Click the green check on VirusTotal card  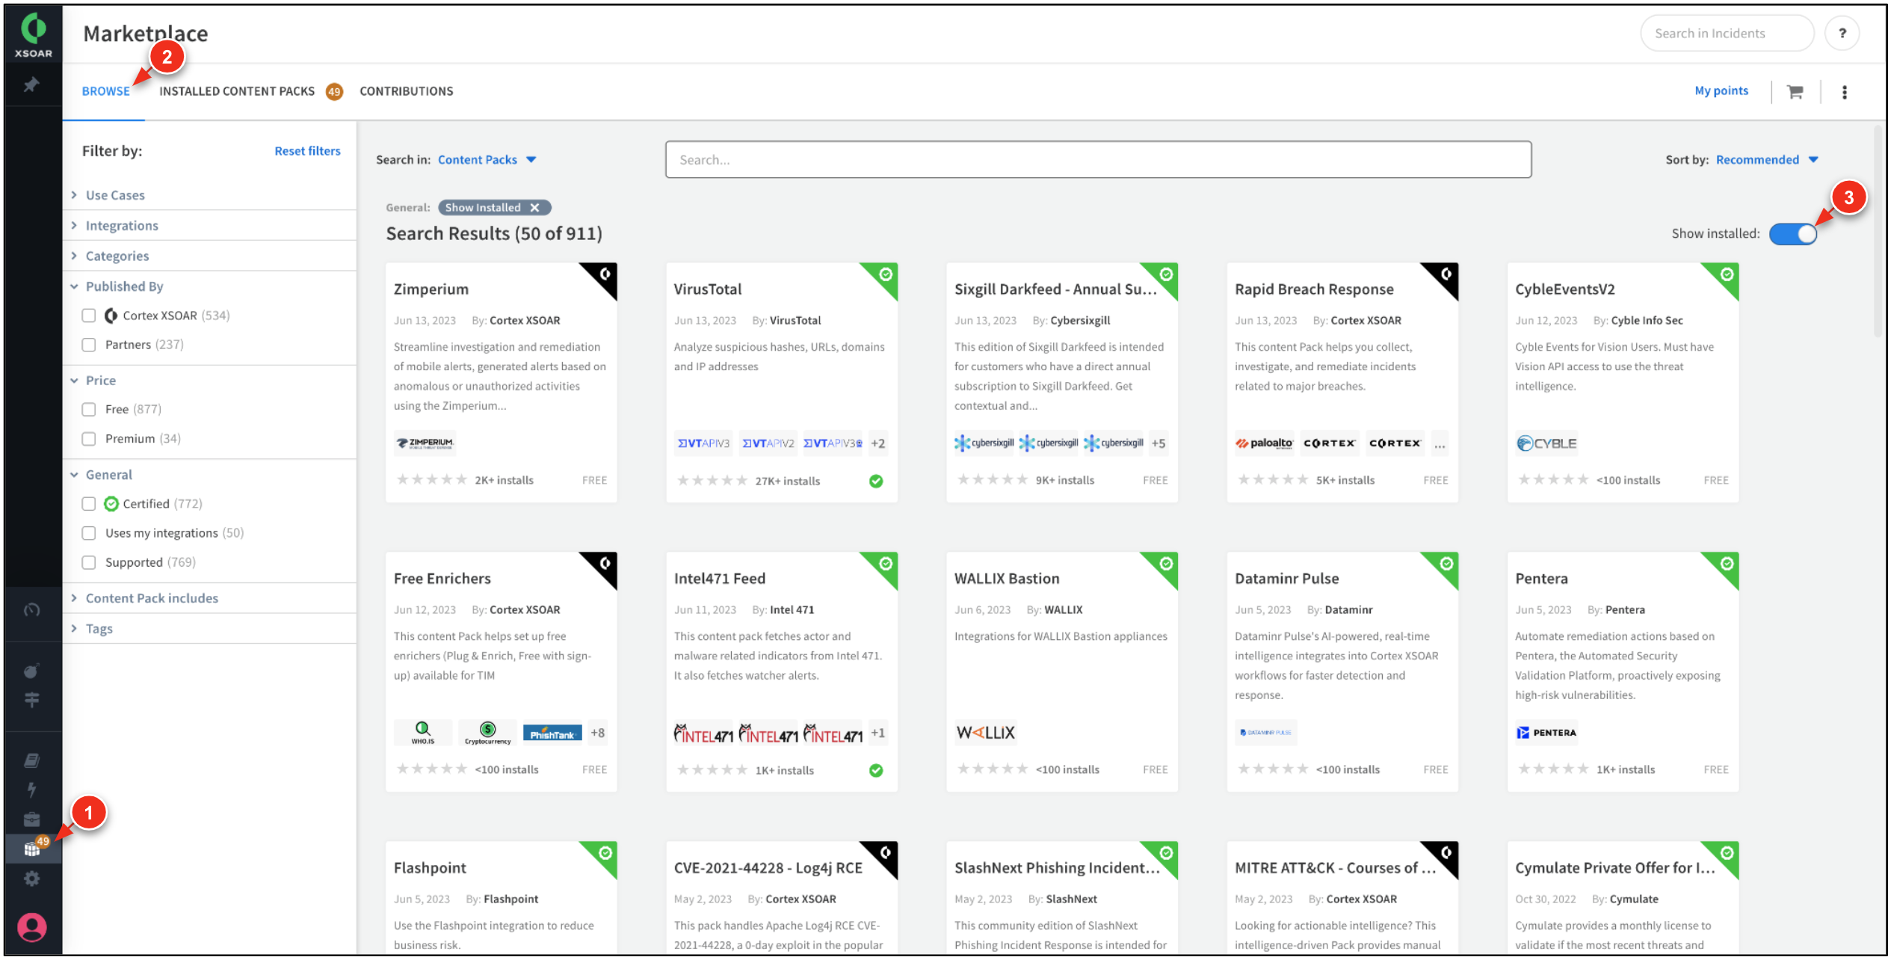coord(876,481)
